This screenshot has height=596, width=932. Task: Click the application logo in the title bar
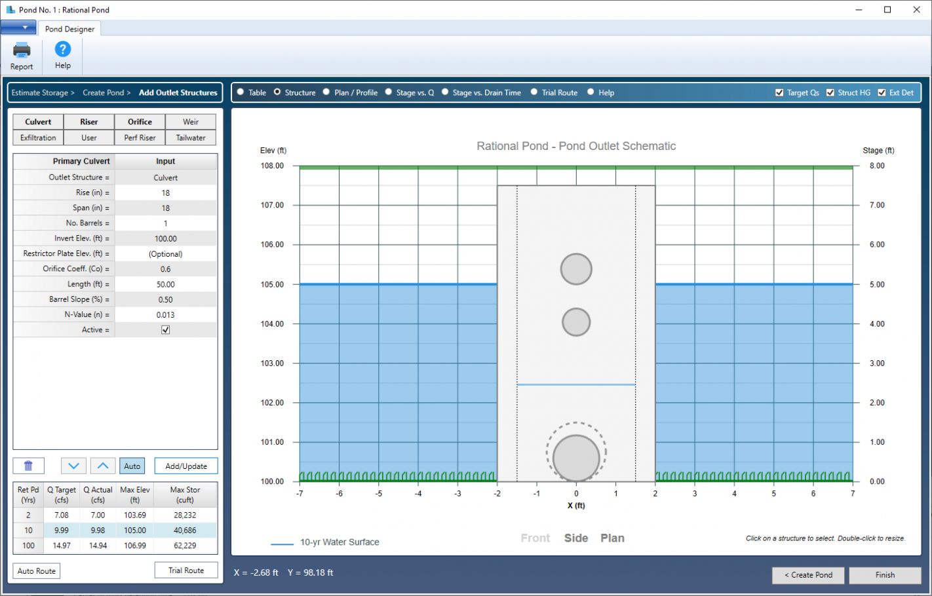(x=9, y=9)
